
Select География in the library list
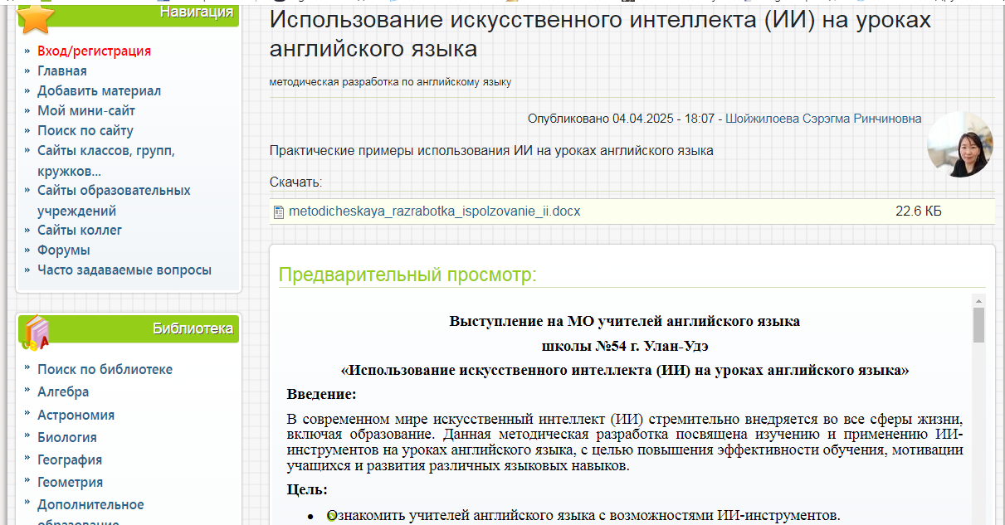[x=70, y=459]
